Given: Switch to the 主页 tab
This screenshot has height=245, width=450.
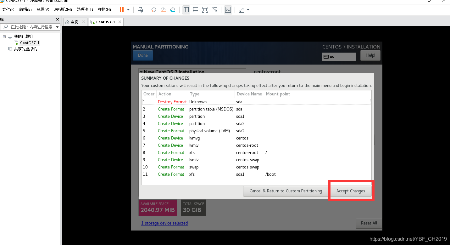Looking at the screenshot, I should 75,22.
